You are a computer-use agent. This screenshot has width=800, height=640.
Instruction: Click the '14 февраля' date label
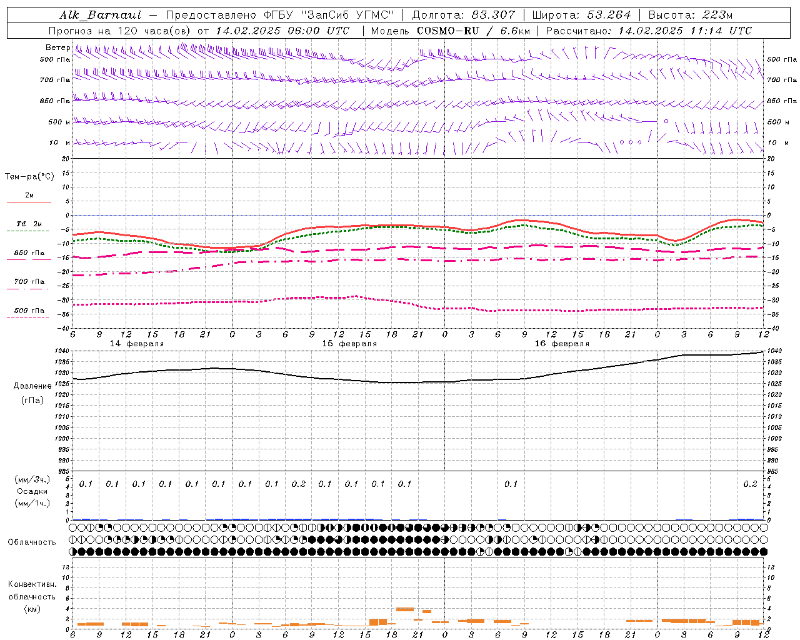(137, 344)
